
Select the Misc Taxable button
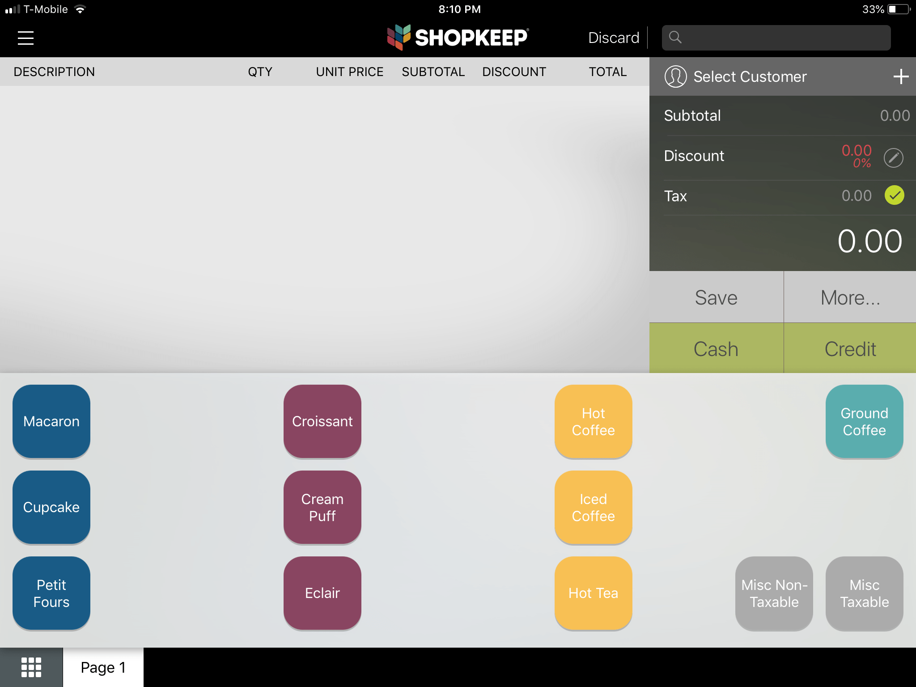pos(865,593)
